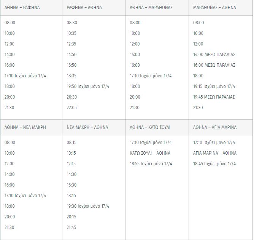This screenshot has width=254, height=240.
Task: Click the ΚΑΤΩ ΣΟΥΛΙ – ΑΘΗΝΑ sub-label
Action: (150, 153)
